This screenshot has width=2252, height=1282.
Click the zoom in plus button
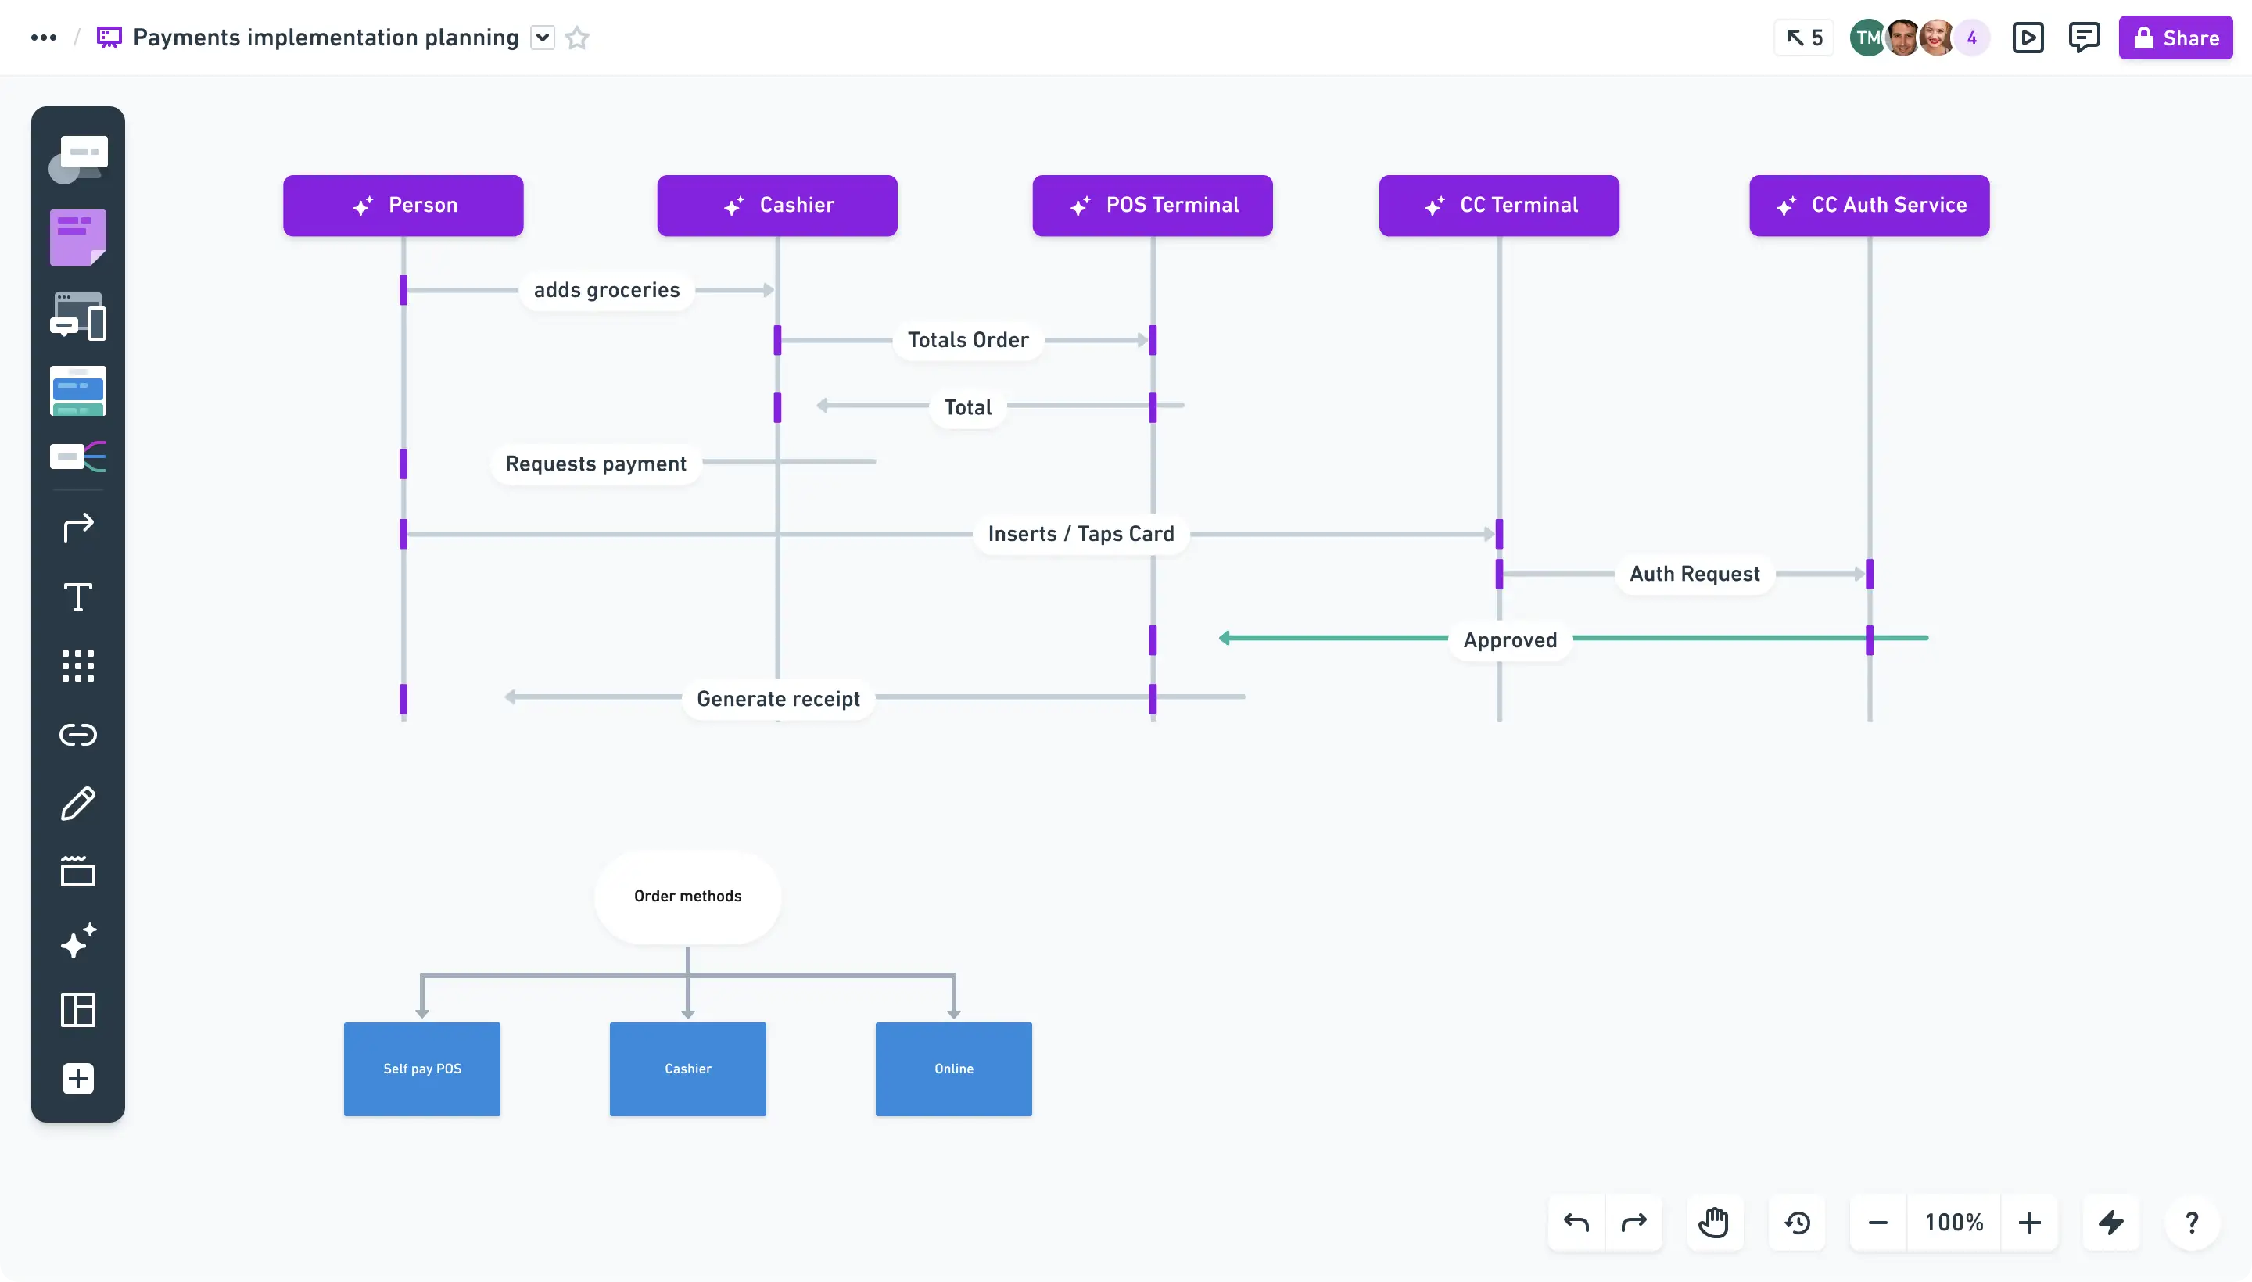pyautogui.click(x=2029, y=1222)
